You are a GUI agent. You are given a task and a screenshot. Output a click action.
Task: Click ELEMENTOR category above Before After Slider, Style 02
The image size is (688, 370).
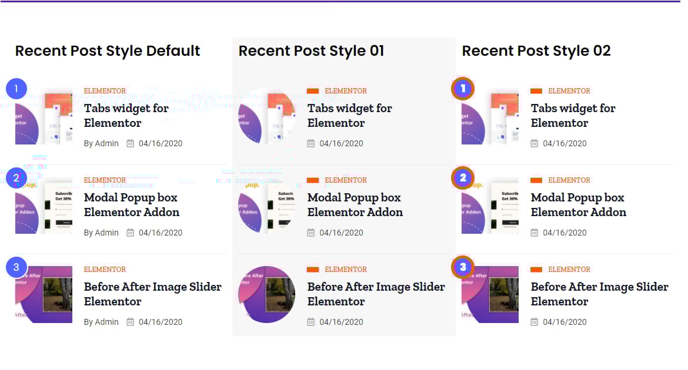point(569,270)
